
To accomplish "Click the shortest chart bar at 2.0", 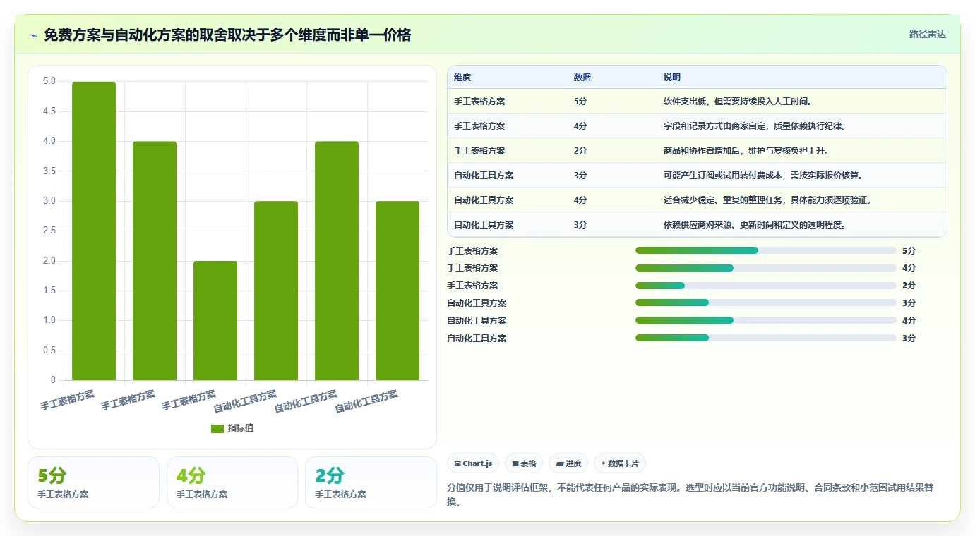I will click(215, 321).
